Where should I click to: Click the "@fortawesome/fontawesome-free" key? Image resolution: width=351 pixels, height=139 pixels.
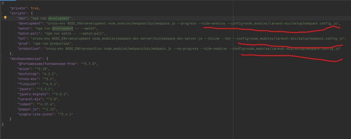click(47, 64)
